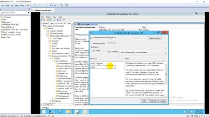209x117 pixels.
Task: Click the VMware unity mode toolbar icon
Action: coord(62,6)
